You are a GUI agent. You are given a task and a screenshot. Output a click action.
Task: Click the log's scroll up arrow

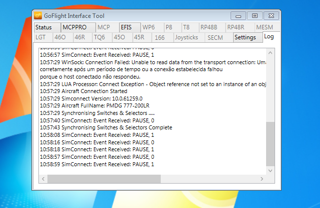pyautogui.click(x=270, y=52)
